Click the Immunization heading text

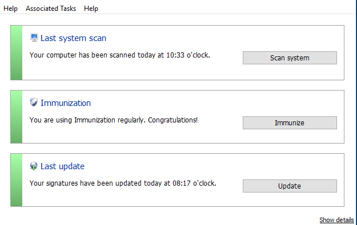click(x=66, y=103)
